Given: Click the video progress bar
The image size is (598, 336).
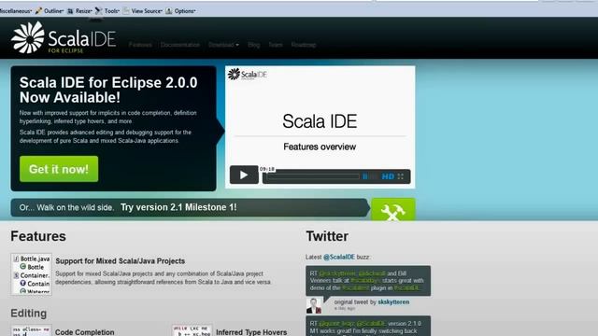Looking at the screenshot, I should click(313, 176).
